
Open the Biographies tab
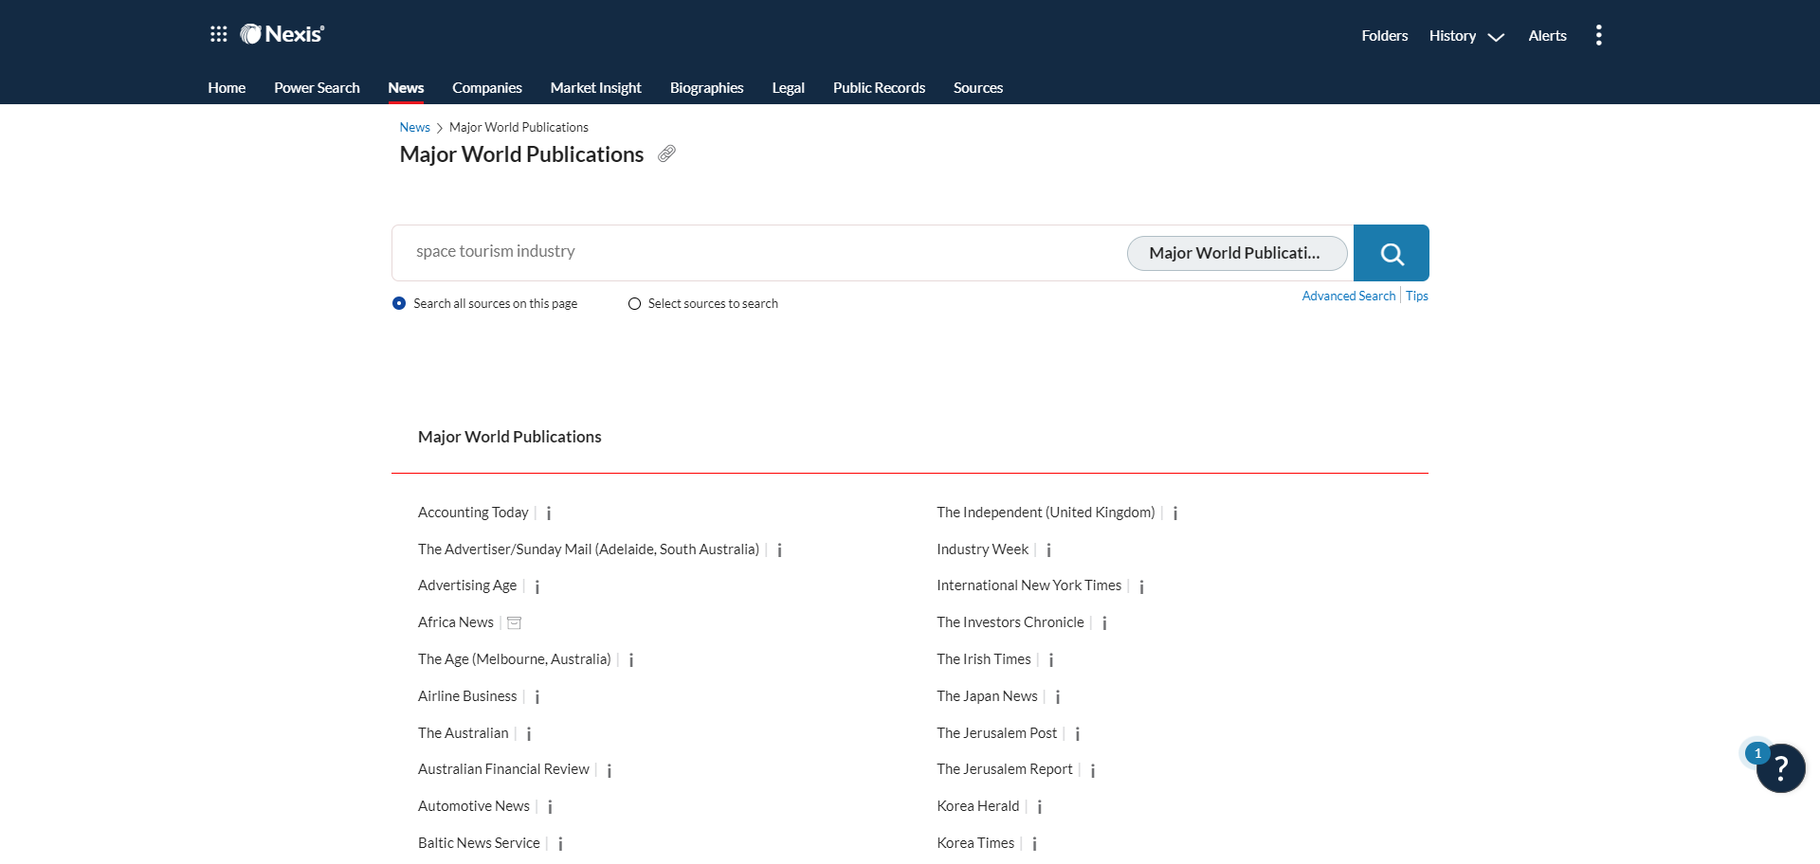click(706, 87)
